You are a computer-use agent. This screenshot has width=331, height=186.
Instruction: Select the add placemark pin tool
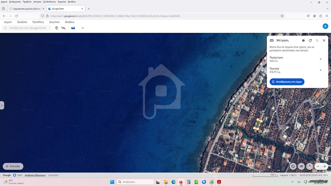tap(56, 28)
